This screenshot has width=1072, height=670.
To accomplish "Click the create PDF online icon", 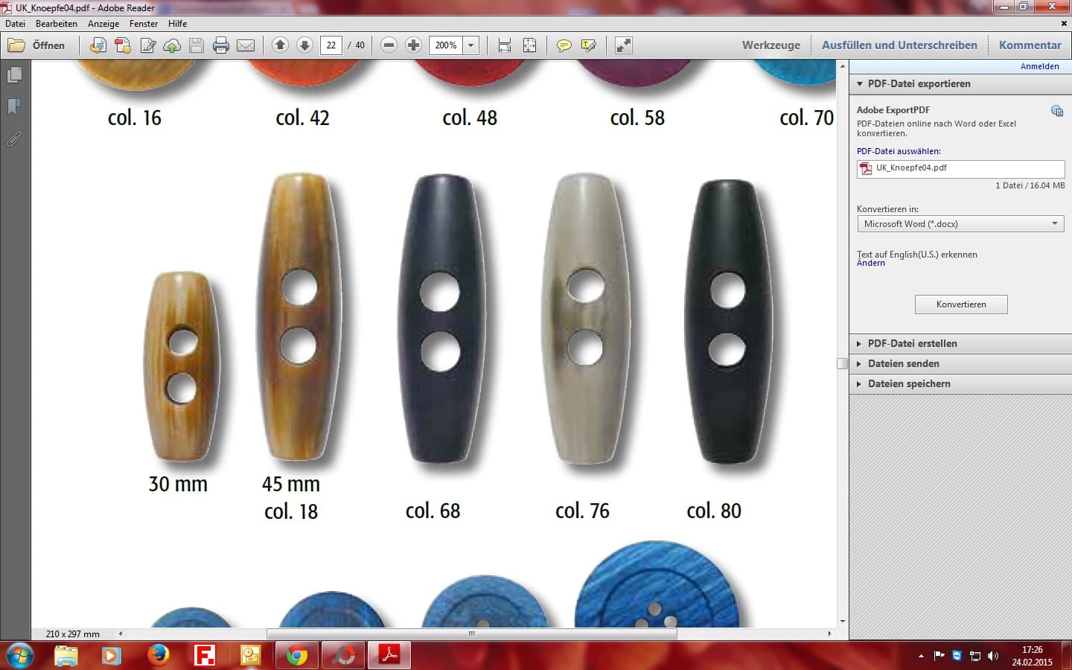I will [x=123, y=45].
